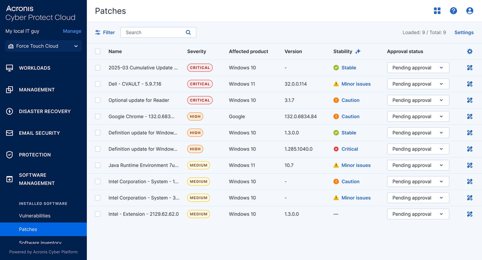Open approval dropdown for Google Chrome

418,117
